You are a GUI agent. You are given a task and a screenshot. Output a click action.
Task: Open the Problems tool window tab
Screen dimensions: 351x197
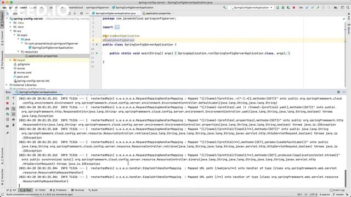point(58,190)
